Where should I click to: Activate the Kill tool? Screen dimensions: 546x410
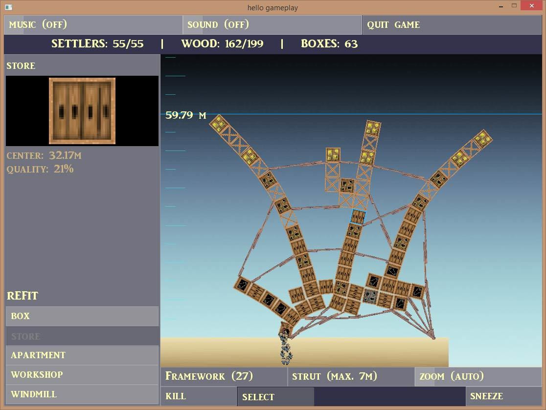point(199,396)
